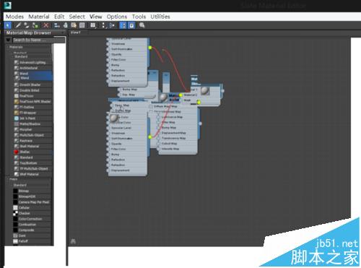Viewport: 361px width, 268px height.
Task: Open the Tools menu
Action: [139, 17]
